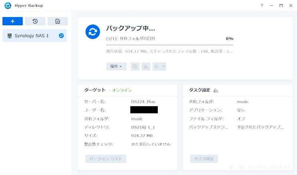297x175 pixels.
Task: Click the list menu icon button
Action: tap(156, 67)
